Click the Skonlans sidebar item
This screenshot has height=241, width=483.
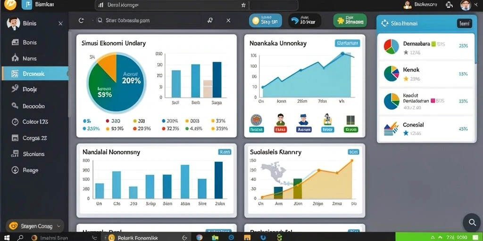click(33, 154)
